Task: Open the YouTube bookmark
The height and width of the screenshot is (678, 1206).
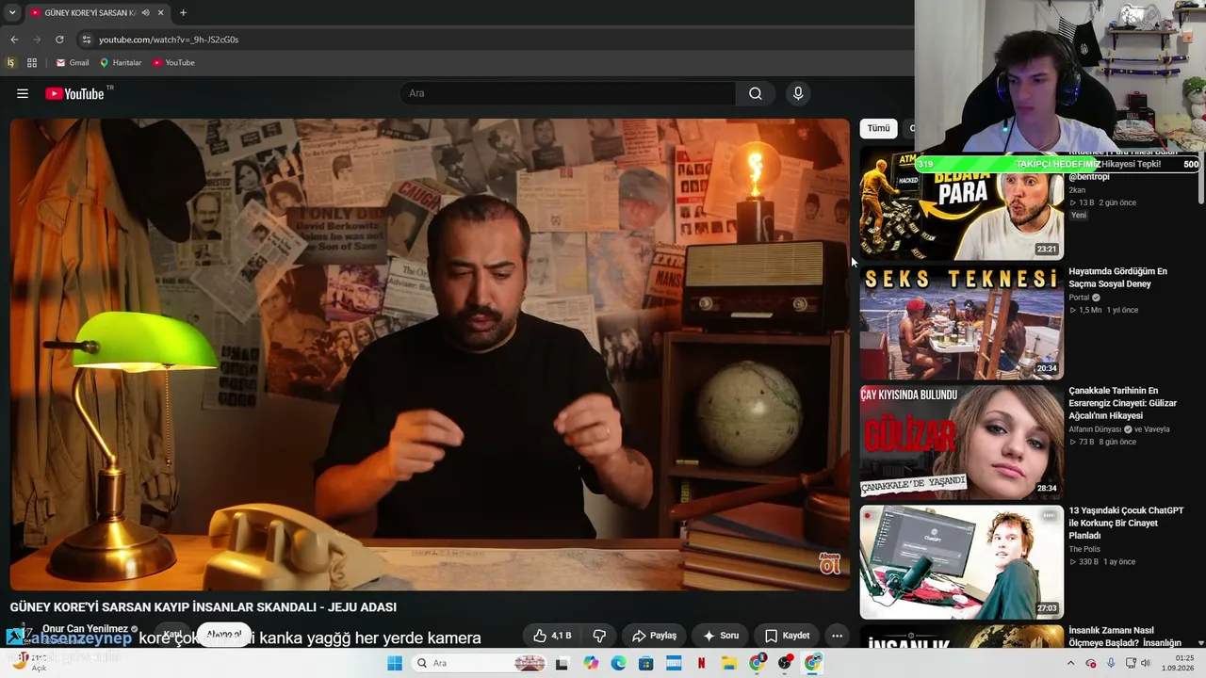Action: (x=173, y=63)
